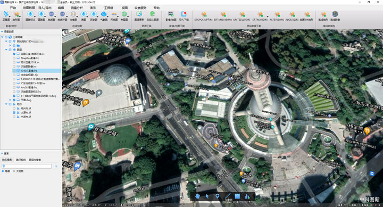The height and width of the screenshot is (207, 383).
Task: Collapse the 搜索 panel header
Action: coord(2,153)
